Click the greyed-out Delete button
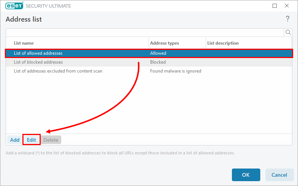This screenshot has width=298, height=186. [51, 140]
